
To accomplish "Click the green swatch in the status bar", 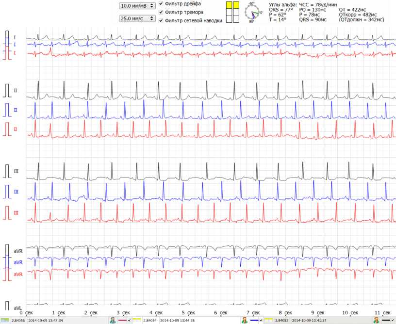I will [5, 321].
